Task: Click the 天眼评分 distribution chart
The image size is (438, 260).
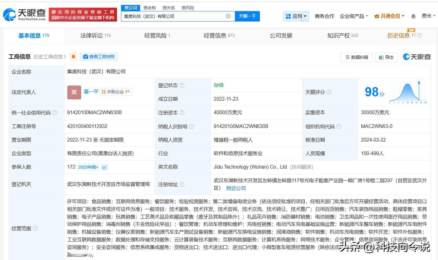Action: (x=408, y=92)
